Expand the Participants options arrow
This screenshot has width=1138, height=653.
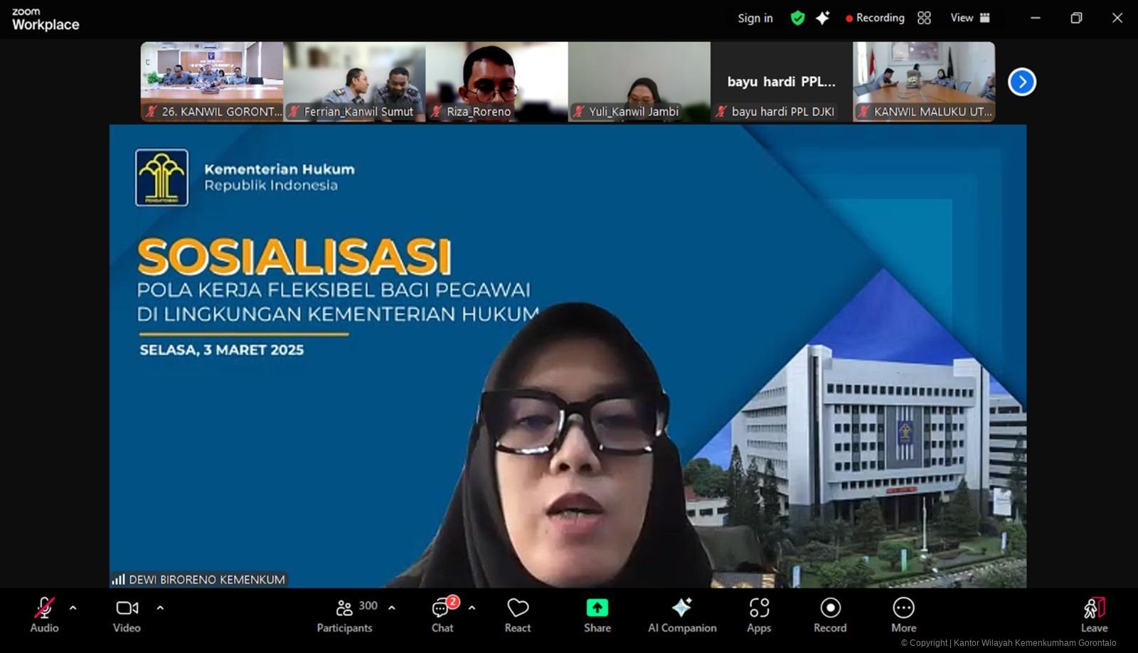point(391,608)
